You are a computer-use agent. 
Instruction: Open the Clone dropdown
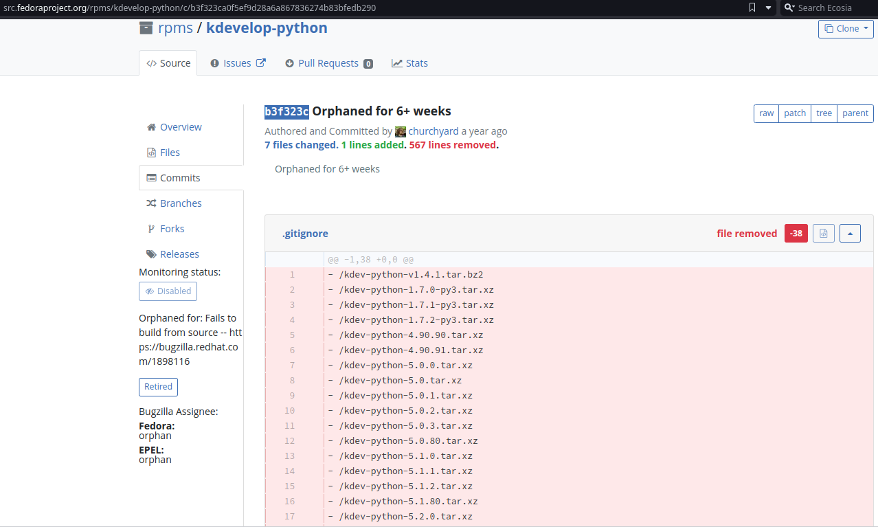pos(846,29)
